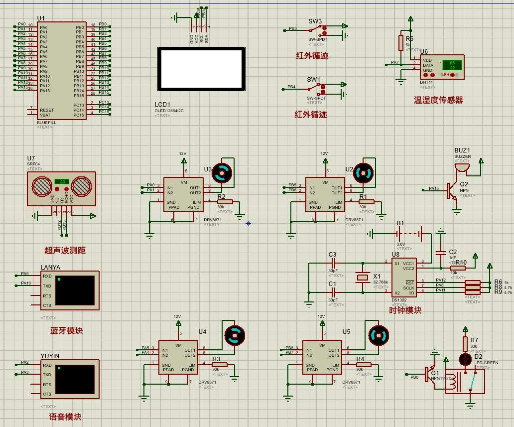Click the motor connected to U2
The image size is (514, 427).
point(363,173)
